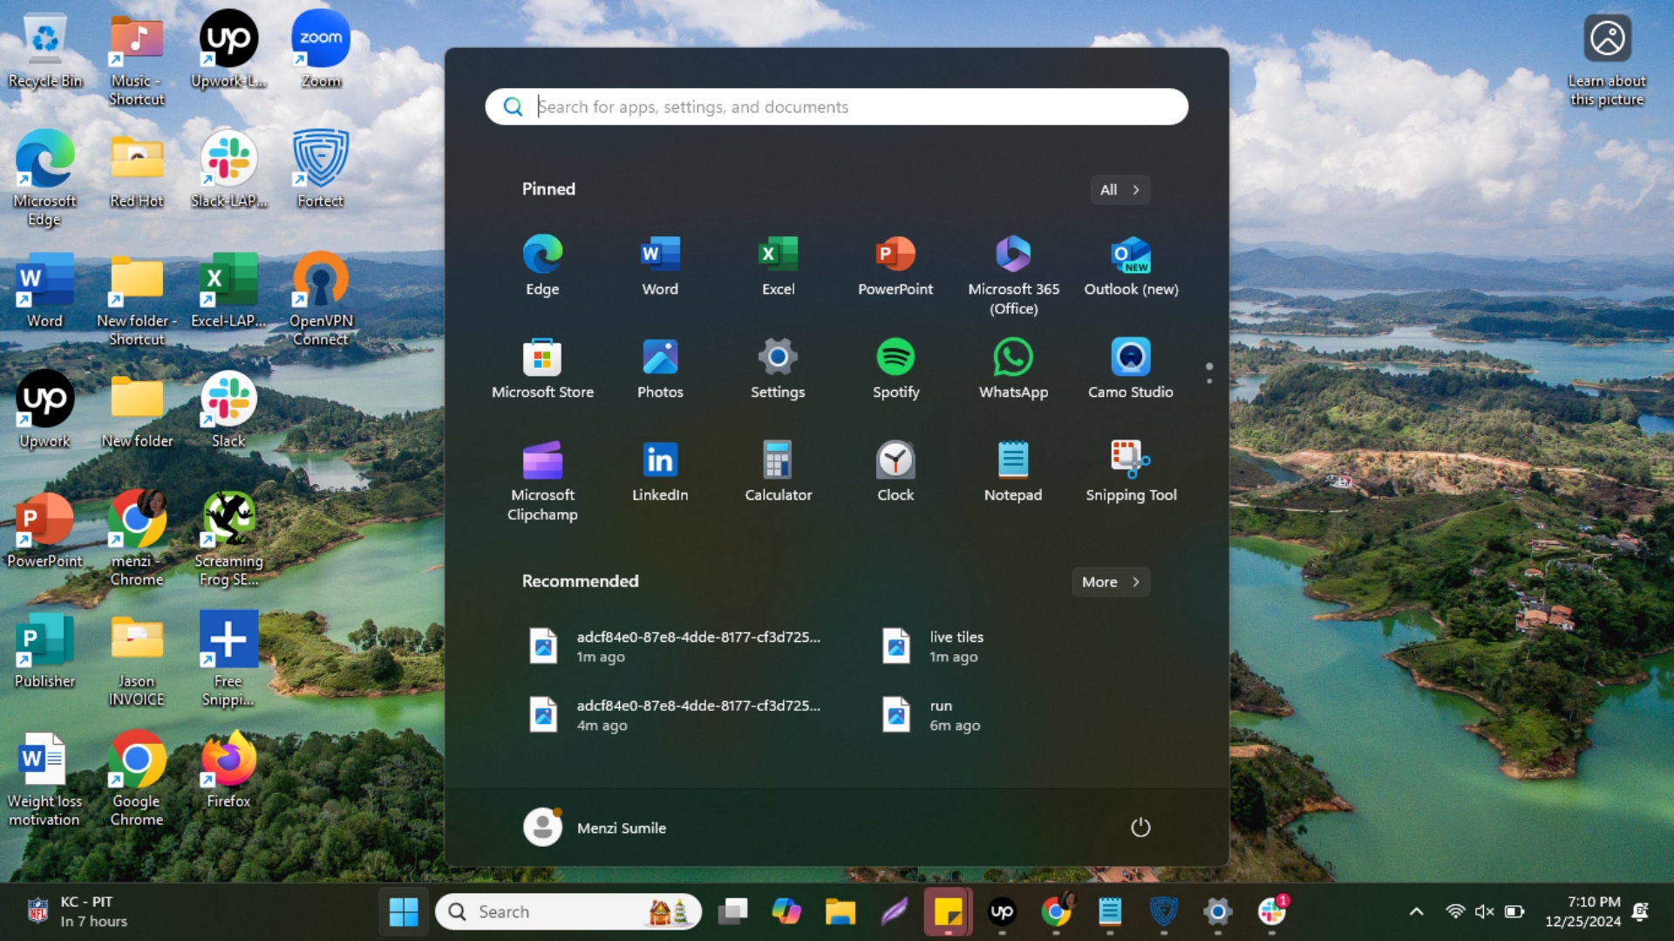The height and width of the screenshot is (941, 1674).
Task: Show more recommended files via More
Action: [x=1109, y=582]
